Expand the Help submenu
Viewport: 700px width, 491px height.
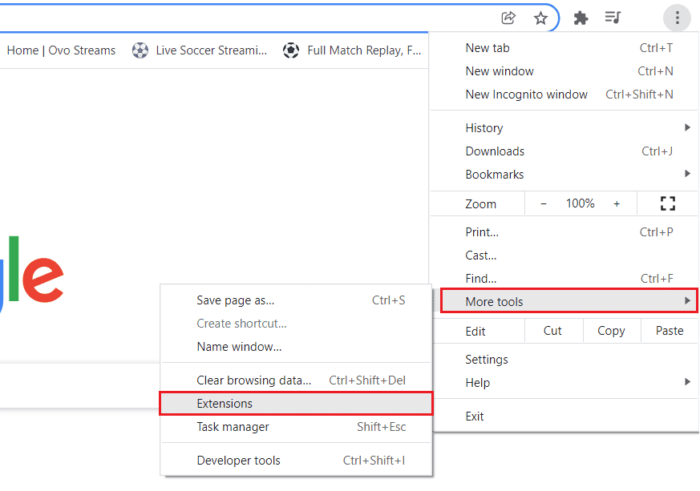[564, 383]
